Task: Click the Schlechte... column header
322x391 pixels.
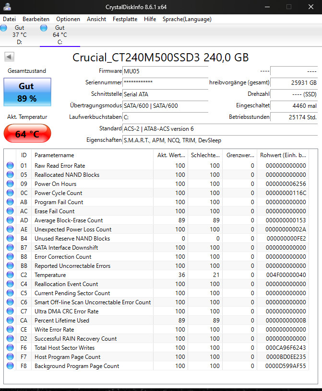Action: pyautogui.click(x=205, y=155)
